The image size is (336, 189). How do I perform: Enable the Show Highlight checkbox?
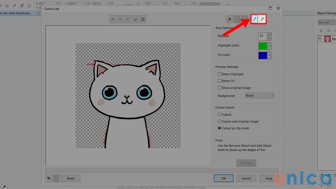click(219, 74)
